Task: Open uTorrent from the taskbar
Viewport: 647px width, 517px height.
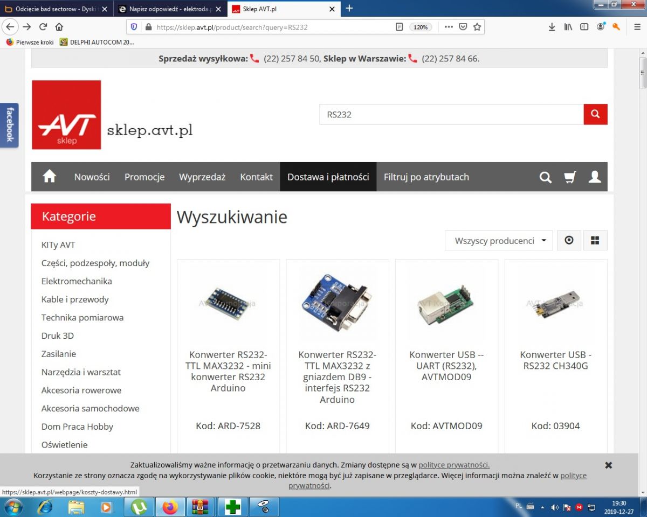Action: 139,507
